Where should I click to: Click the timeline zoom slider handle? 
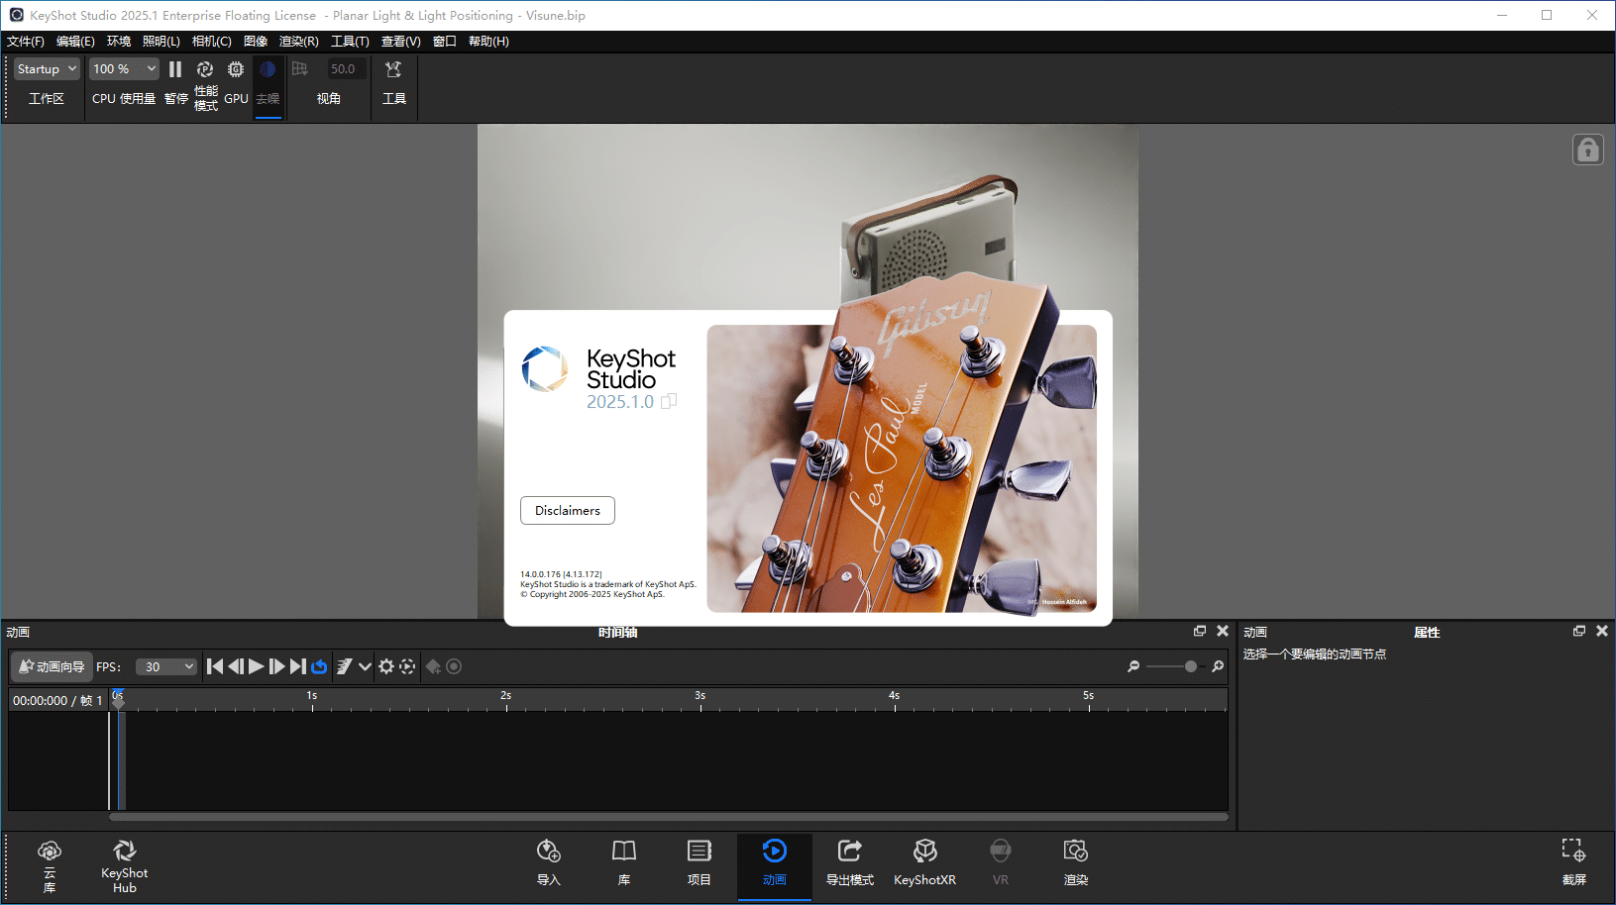[x=1191, y=667]
